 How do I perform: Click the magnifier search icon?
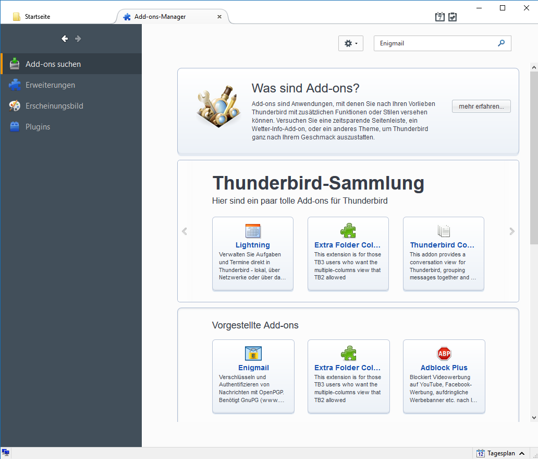(x=502, y=43)
